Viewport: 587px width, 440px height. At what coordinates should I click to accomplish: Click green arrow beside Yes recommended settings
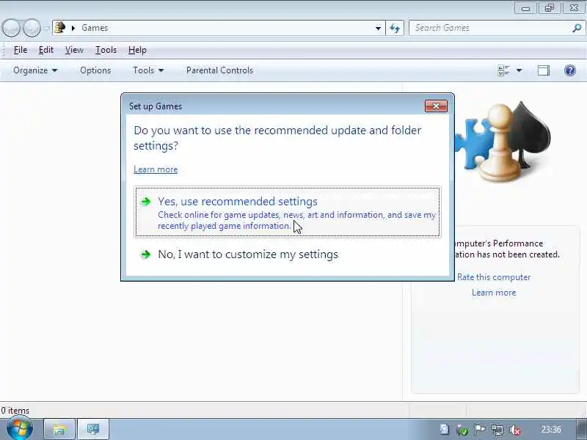click(145, 202)
